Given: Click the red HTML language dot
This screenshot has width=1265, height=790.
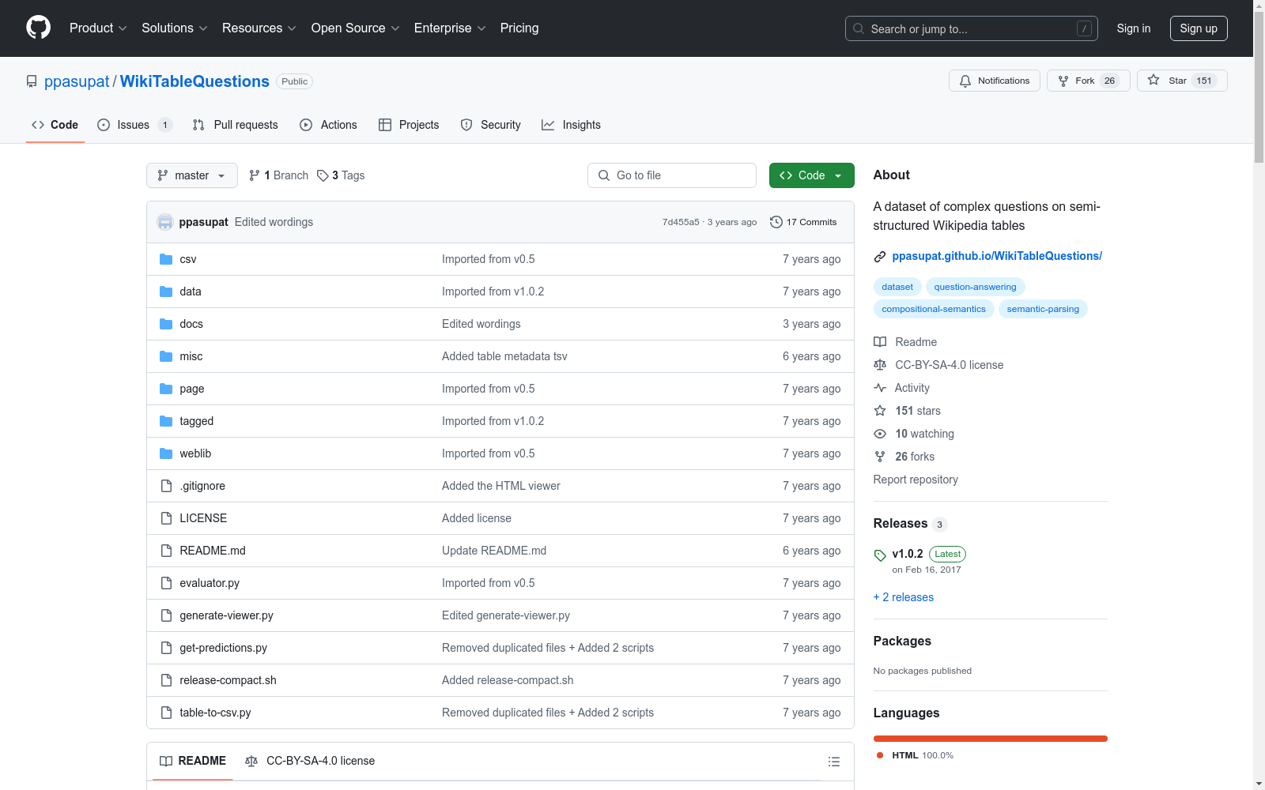Looking at the screenshot, I should [880, 755].
